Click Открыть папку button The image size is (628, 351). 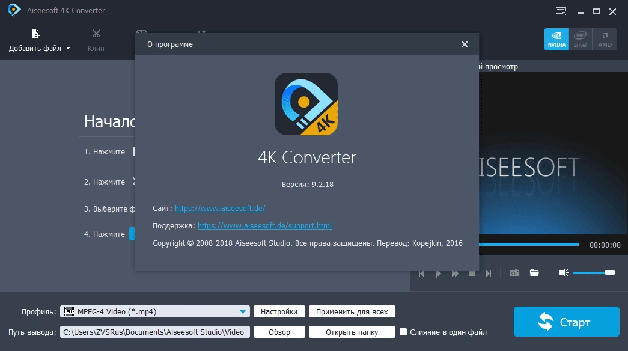tap(352, 332)
